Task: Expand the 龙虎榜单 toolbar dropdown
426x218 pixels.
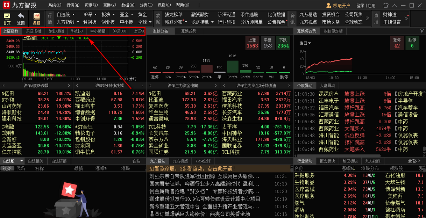Action: click(x=212, y=22)
